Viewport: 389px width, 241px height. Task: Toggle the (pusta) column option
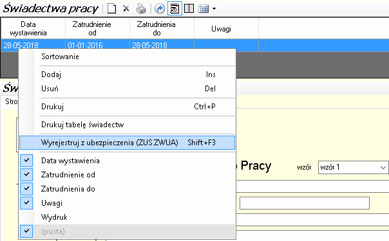click(x=127, y=231)
